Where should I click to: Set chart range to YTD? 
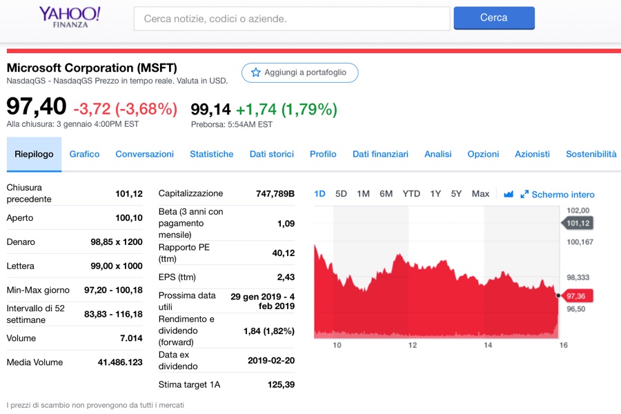click(411, 194)
